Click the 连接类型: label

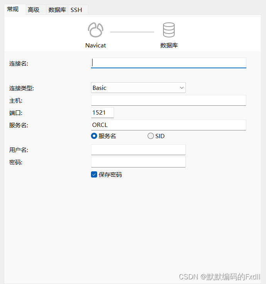(x=22, y=88)
